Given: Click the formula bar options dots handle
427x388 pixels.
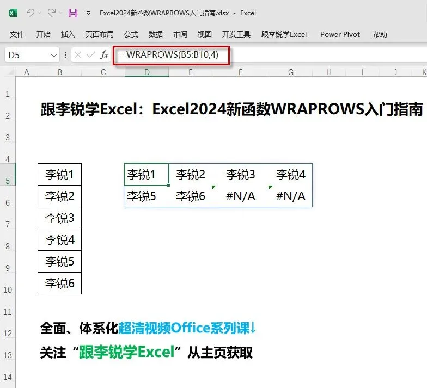Looking at the screenshot, I should (65, 56).
